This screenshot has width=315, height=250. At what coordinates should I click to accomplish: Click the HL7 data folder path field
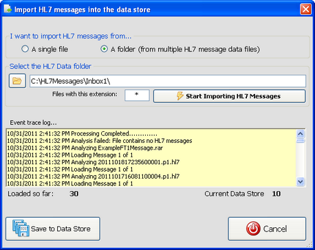pyautogui.click(x=168, y=81)
